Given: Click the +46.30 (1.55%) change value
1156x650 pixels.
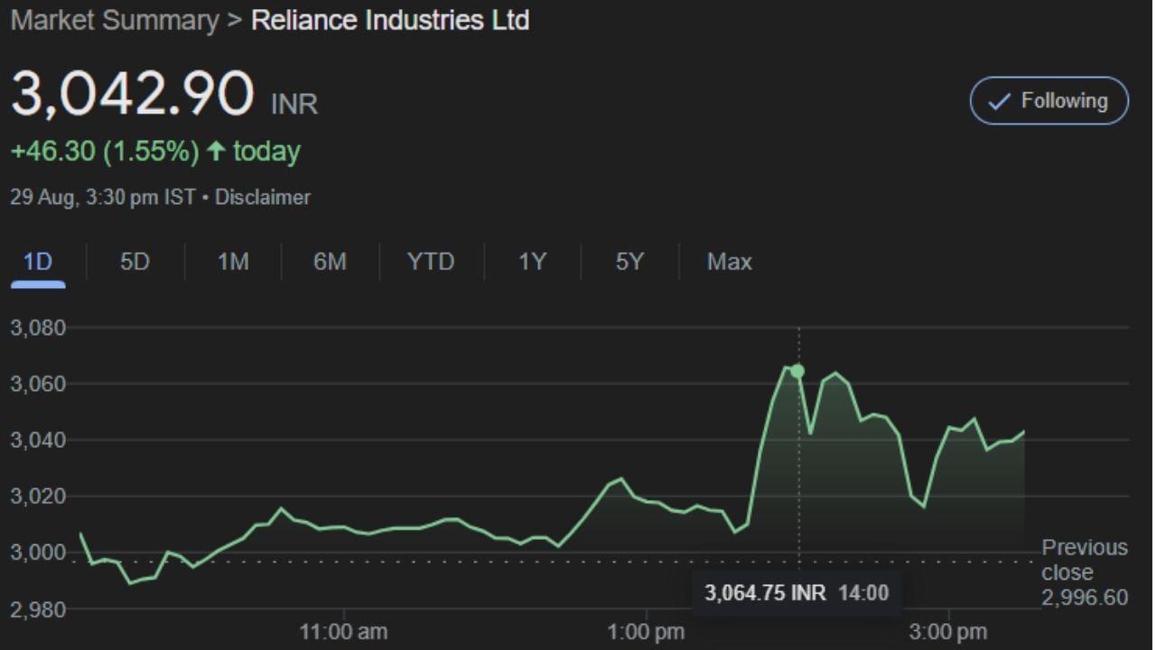Looking at the screenshot, I should [x=104, y=151].
